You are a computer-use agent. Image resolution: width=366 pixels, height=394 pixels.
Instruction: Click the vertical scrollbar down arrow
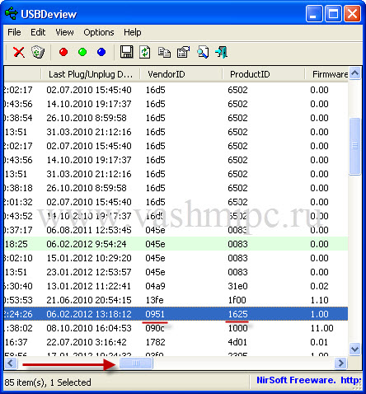[355, 349]
